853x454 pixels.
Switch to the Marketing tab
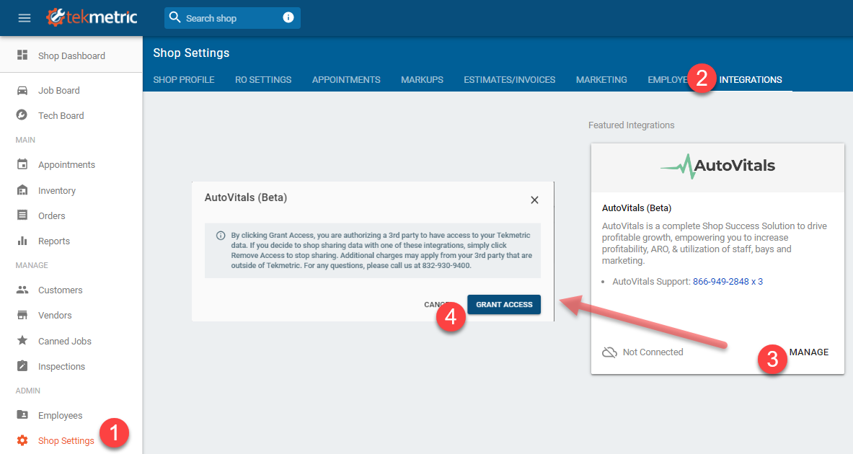pos(601,79)
